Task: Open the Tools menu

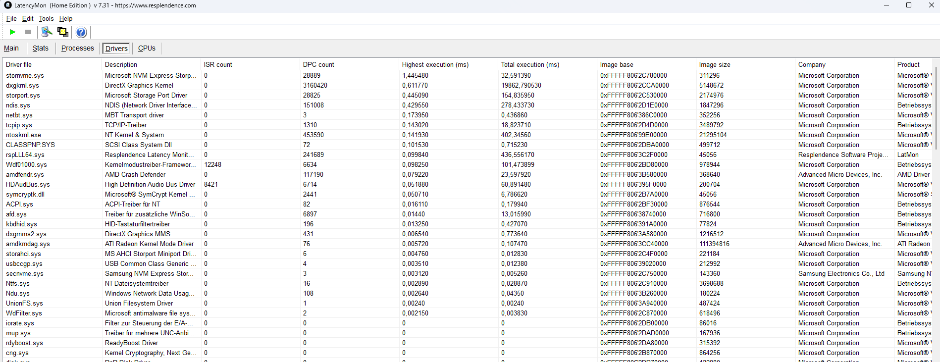Action: coord(46,18)
